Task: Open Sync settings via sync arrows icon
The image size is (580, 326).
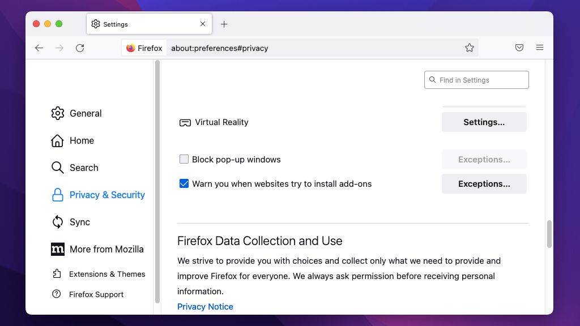Action: [x=57, y=222]
